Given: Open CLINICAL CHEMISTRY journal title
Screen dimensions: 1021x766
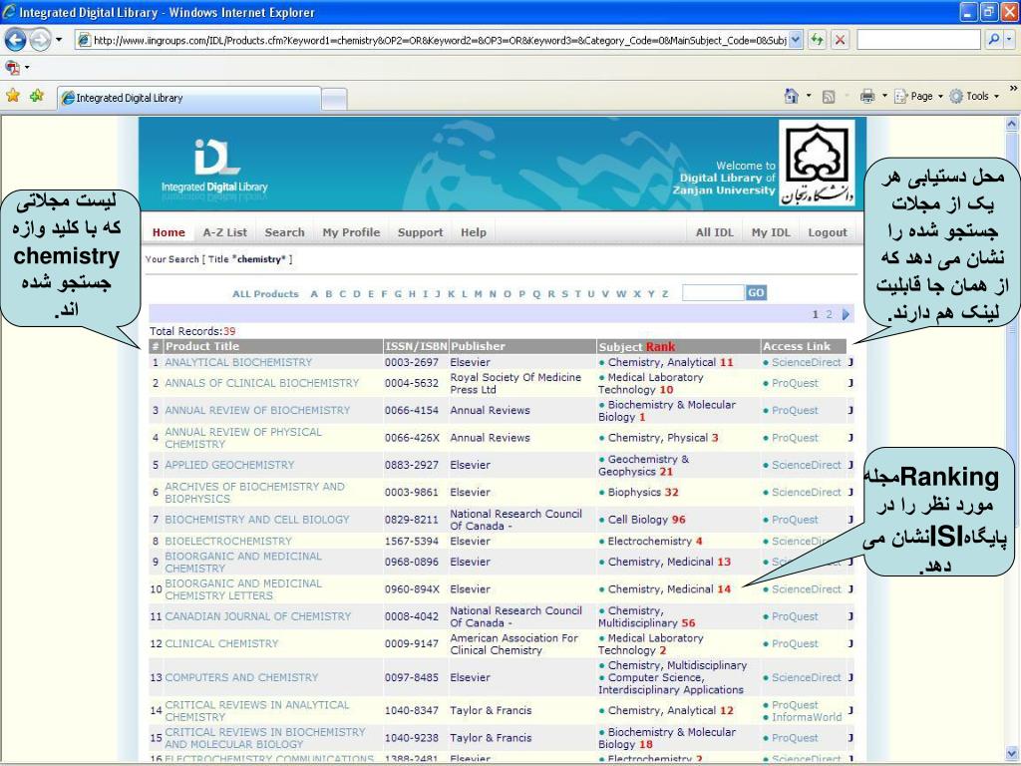Looking at the screenshot, I should [x=221, y=643].
